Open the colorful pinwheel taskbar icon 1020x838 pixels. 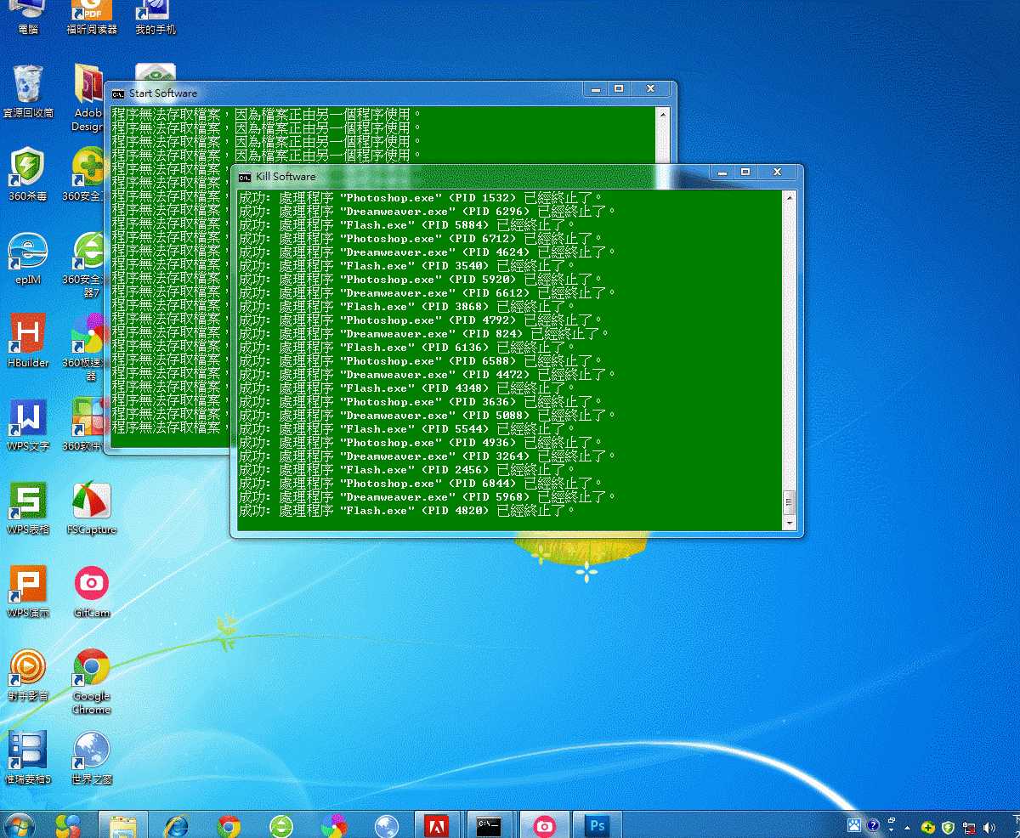tap(334, 824)
